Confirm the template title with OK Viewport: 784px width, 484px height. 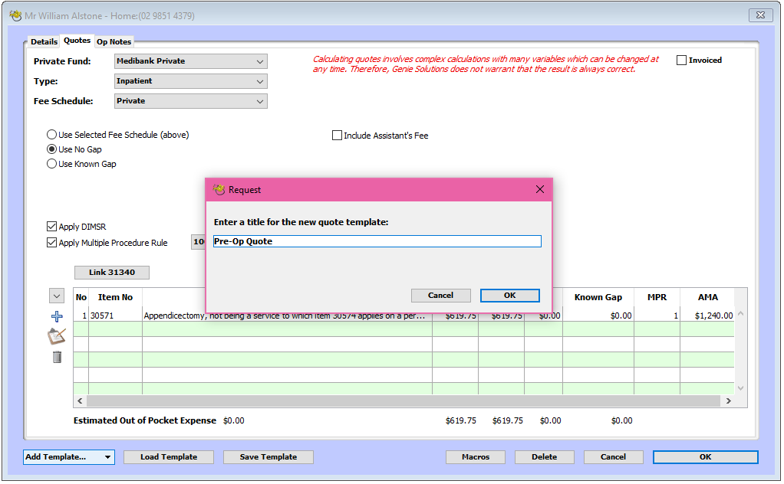coord(511,295)
